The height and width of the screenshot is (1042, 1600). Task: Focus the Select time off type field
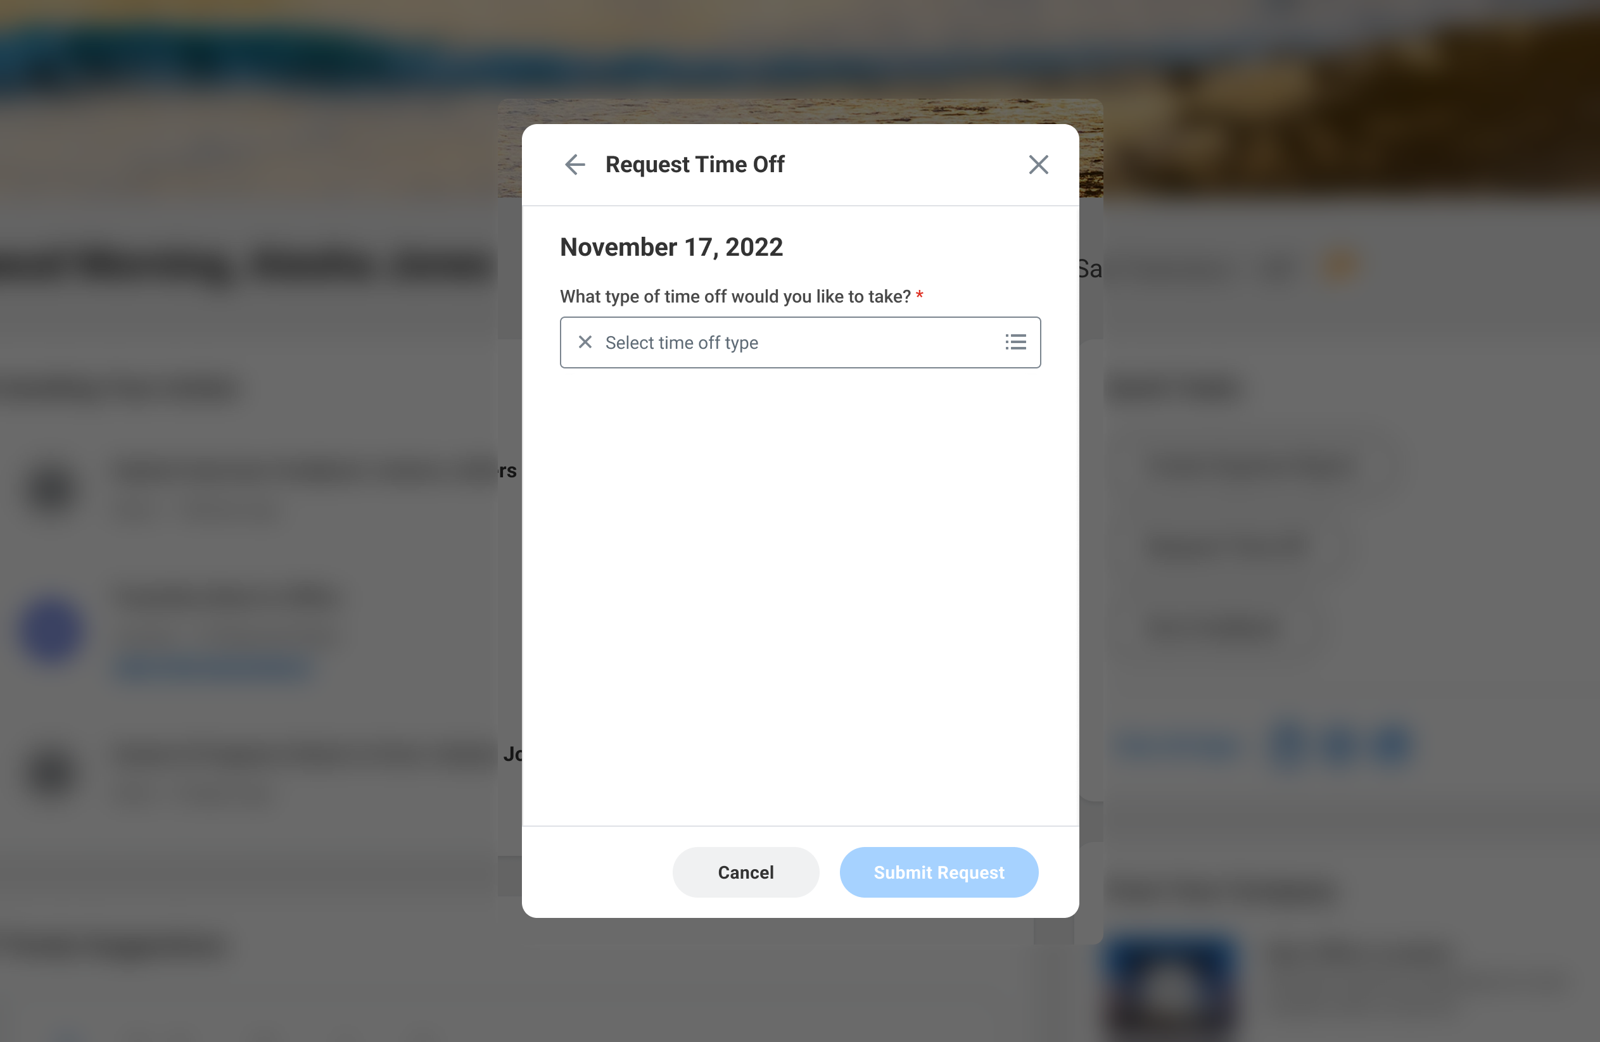(x=800, y=342)
